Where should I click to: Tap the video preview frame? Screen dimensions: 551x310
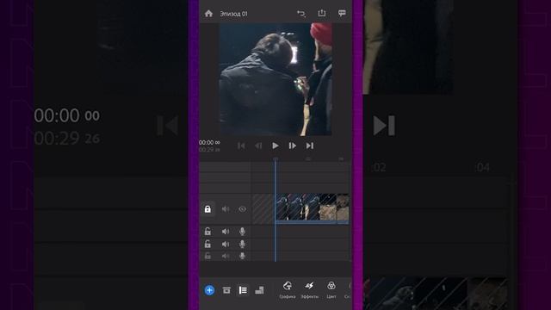point(275,79)
